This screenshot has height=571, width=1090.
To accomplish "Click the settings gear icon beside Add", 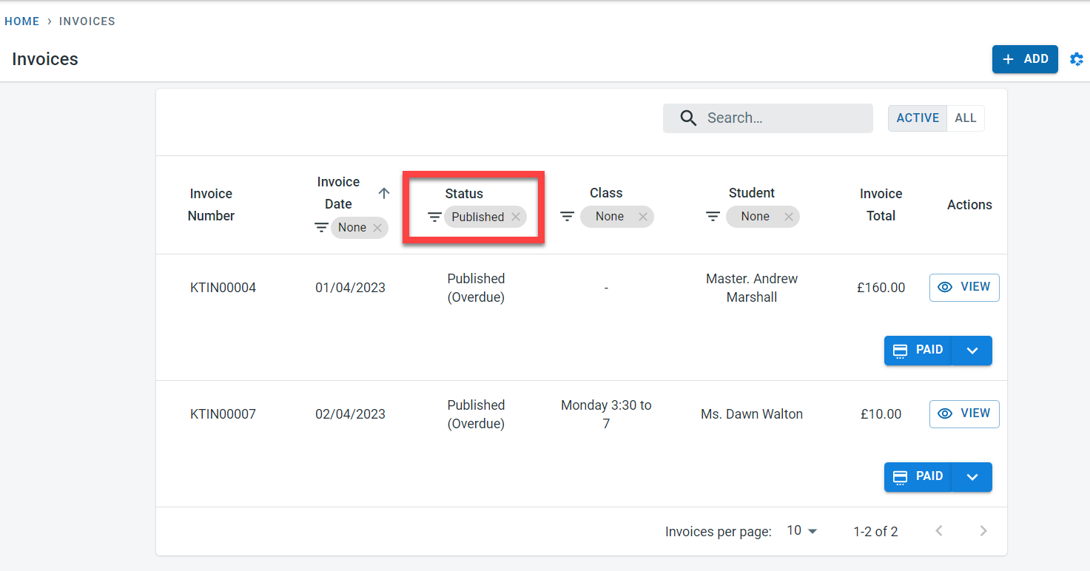I will click(x=1077, y=59).
